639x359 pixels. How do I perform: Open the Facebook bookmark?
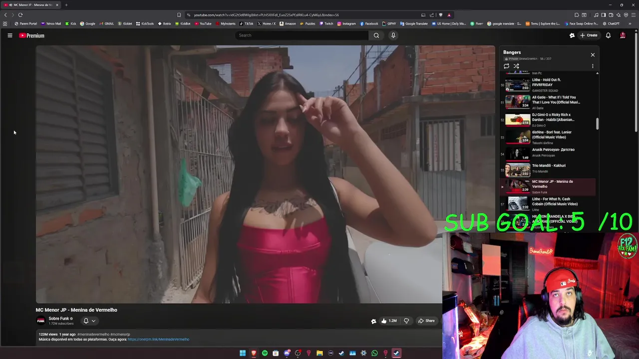[369, 23]
